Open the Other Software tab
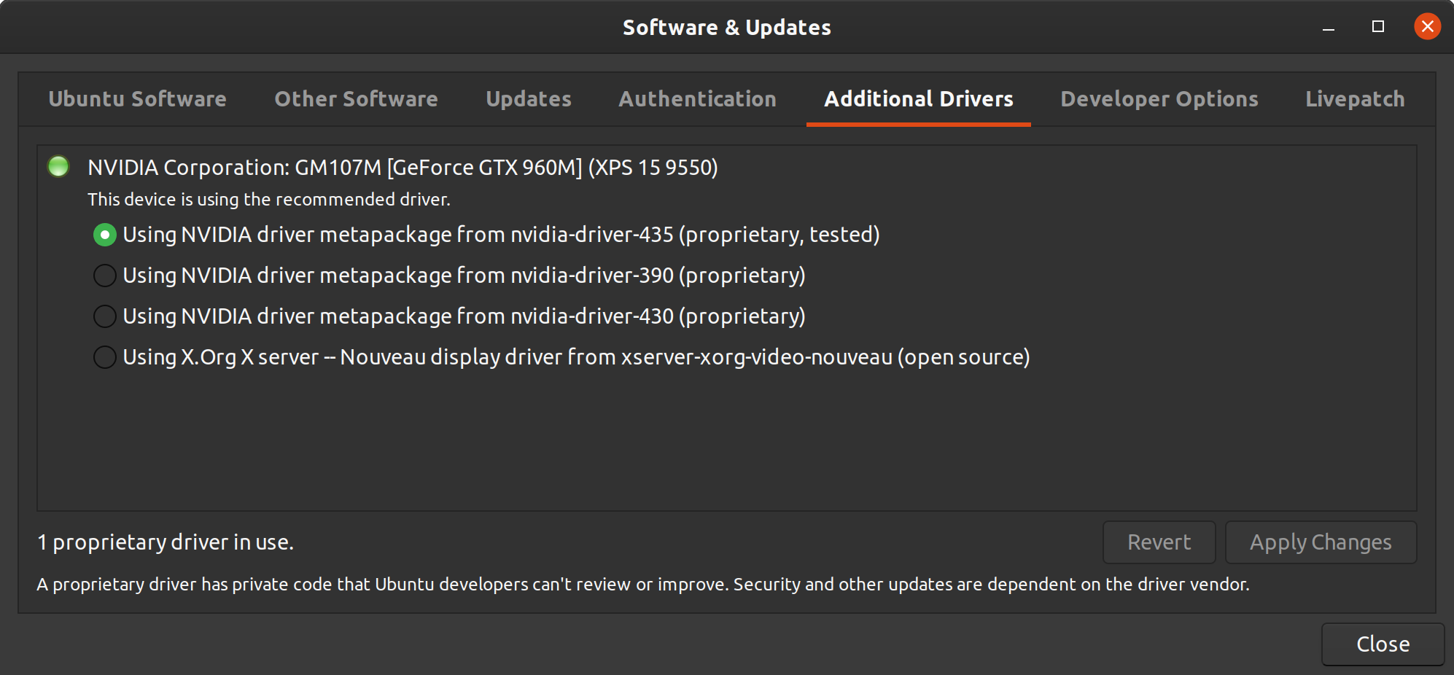1454x675 pixels. [356, 99]
